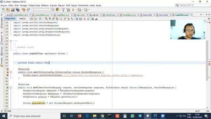
Task: Click the Clean and Build Project icon
Action: point(68,10)
